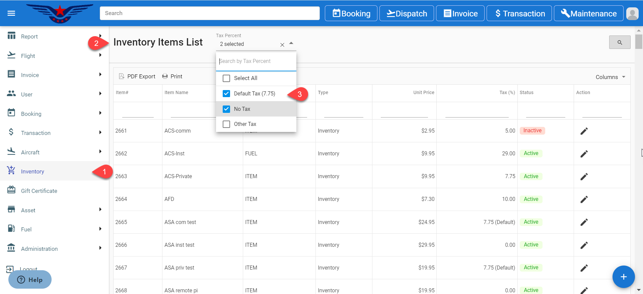643x294 pixels.
Task: Click the Dispatch button in header
Action: [406, 13]
